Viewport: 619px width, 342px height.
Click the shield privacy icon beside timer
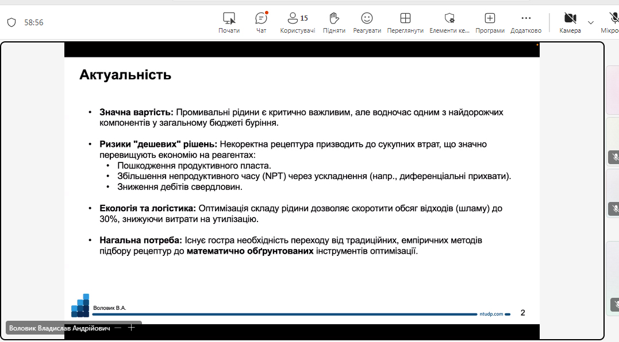pos(11,22)
